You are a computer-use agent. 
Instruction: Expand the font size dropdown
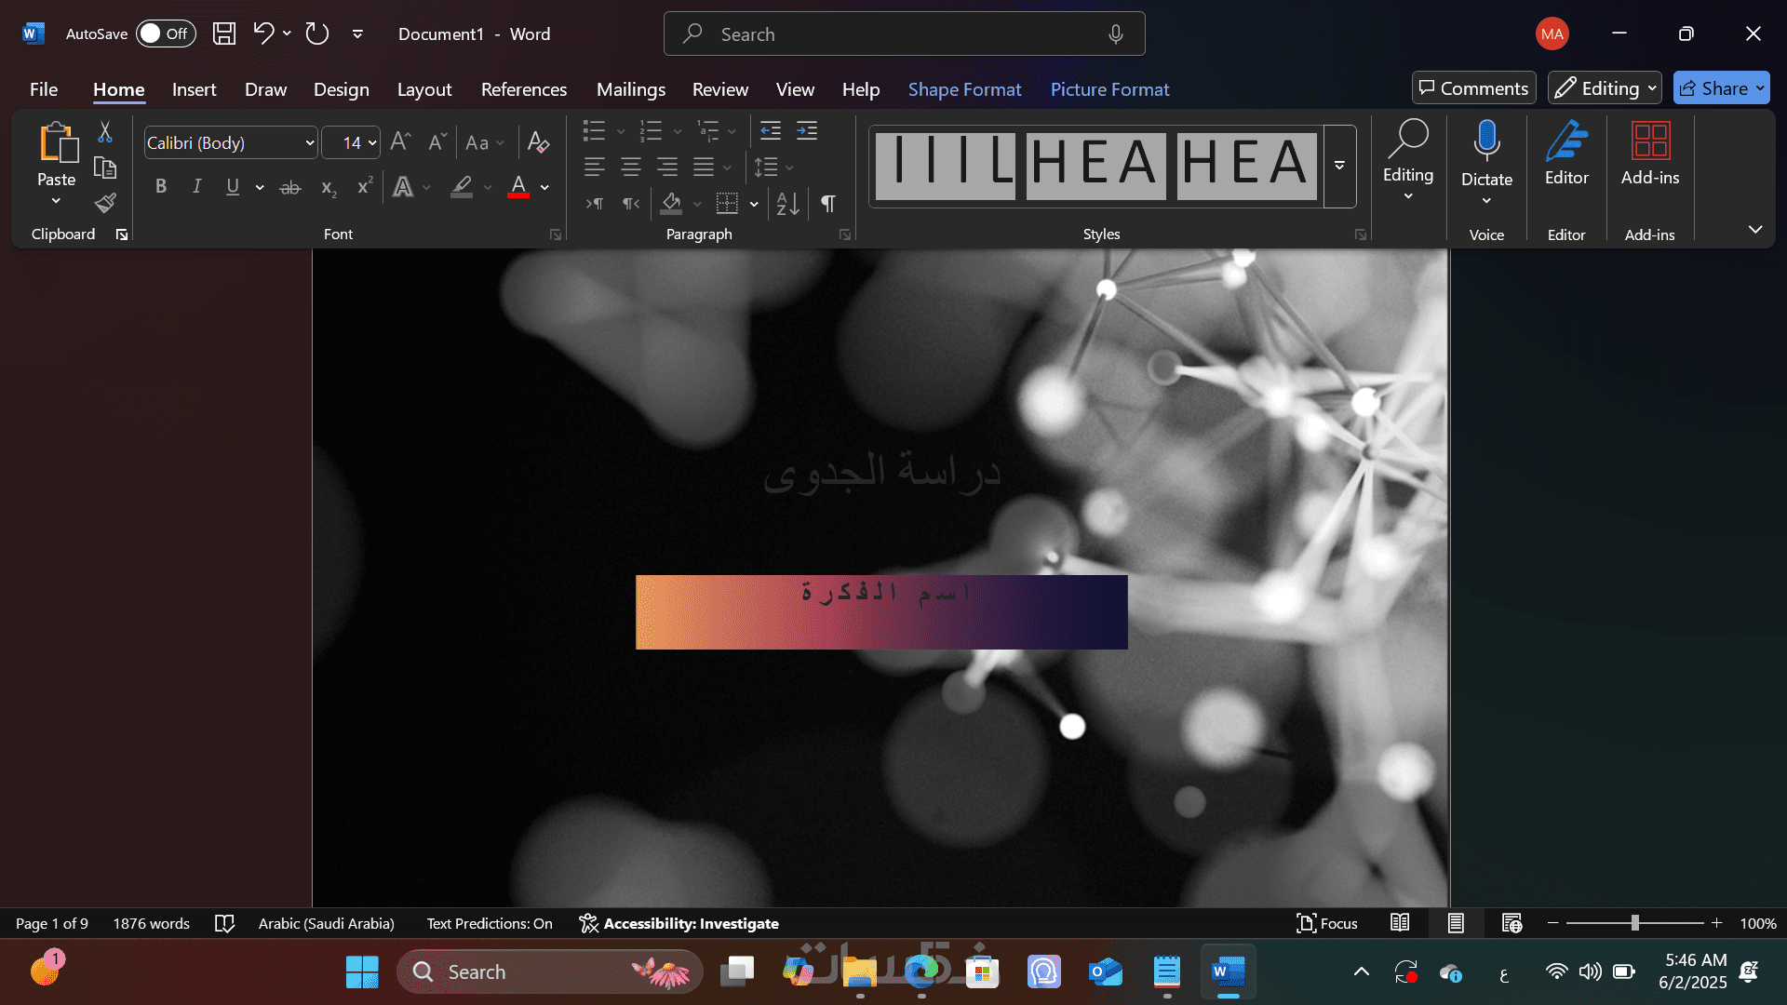[372, 143]
